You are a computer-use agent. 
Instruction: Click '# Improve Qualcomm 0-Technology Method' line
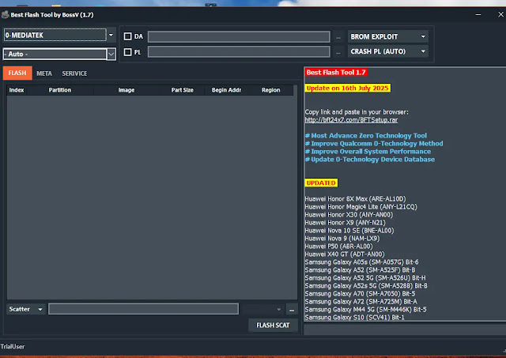coord(374,144)
